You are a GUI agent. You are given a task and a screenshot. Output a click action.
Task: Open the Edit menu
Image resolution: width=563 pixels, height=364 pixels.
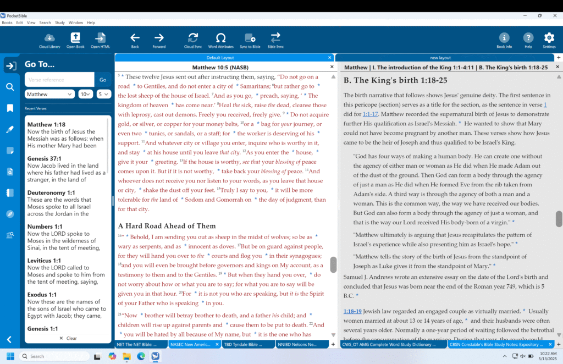[19, 23]
